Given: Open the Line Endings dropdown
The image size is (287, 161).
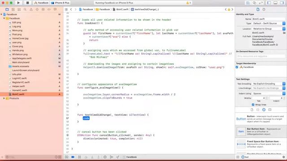Looking at the screenshot, I should tap(269, 88).
